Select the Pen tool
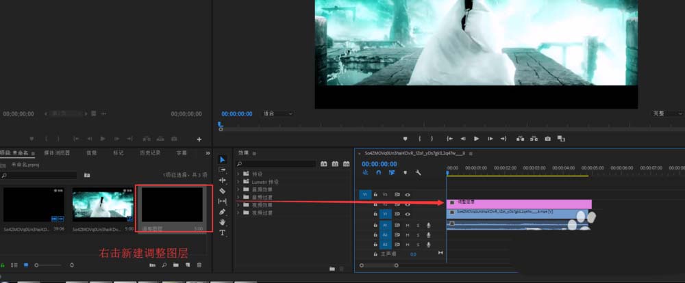Image resolution: width=685 pixels, height=283 pixels. pyautogui.click(x=223, y=211)
